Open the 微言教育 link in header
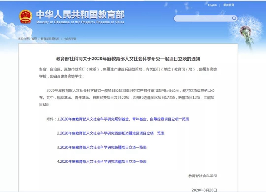The height and width of the screenshot is (192, 266). (228, 5)
